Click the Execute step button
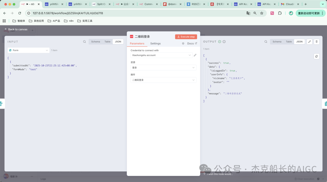This screenshot has width=327, height=182. (186, 37)
